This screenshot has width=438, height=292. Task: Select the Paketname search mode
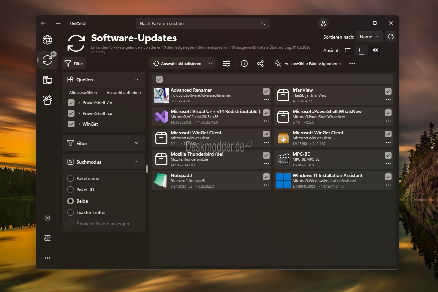tap(70, 178)
